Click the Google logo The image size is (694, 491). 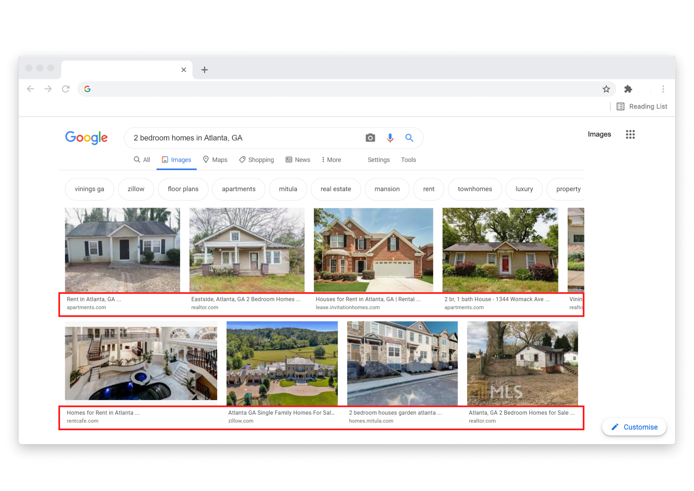[x=86, y=138]
